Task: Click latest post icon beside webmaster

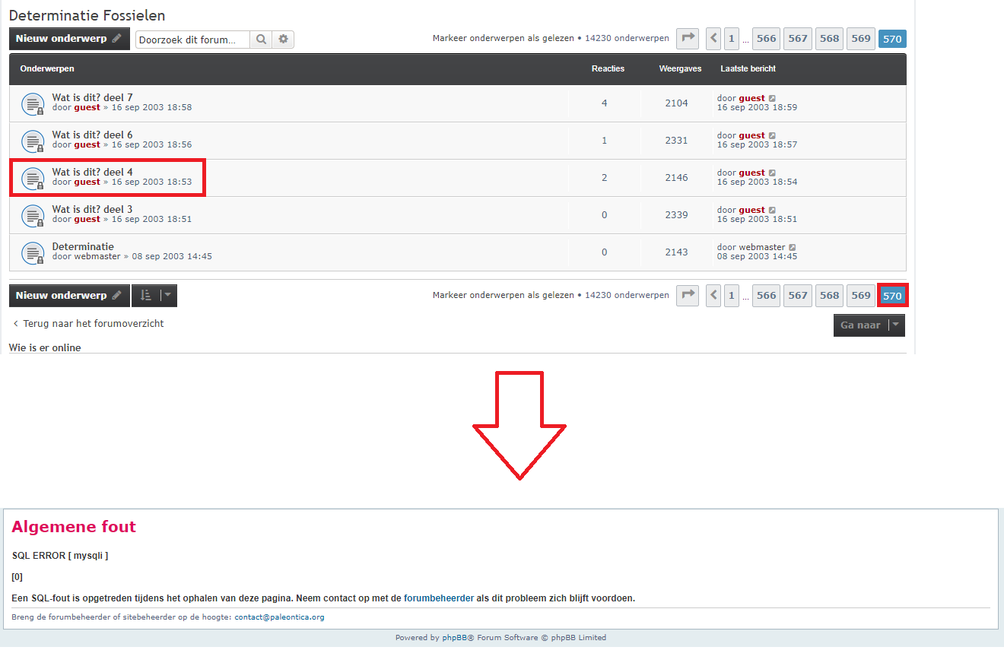Action: pyautogui.click(x=793, y=247)
